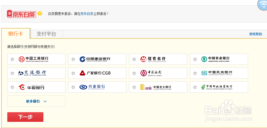Click the Agricultural Bank of China logo
The height and width of the screenshot is (128, 267).
pos(215,59)
